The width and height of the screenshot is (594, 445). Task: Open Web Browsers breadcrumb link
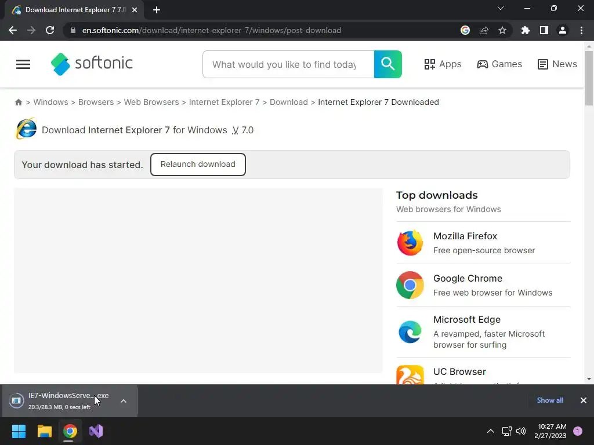pyautogui.click(x=151, y=102)
